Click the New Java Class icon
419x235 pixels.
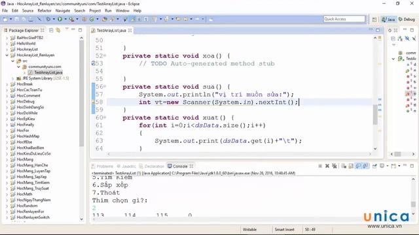point(92,19)
